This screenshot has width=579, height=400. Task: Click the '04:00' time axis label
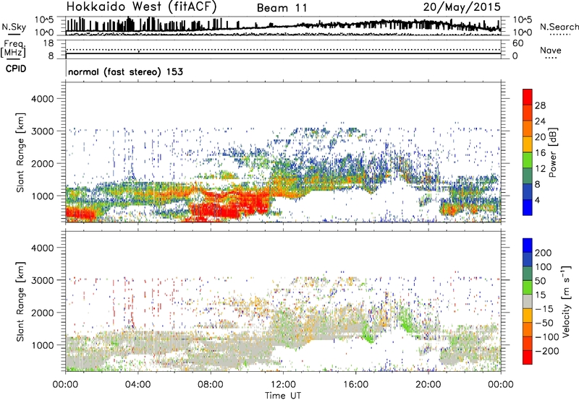(138, 385)
